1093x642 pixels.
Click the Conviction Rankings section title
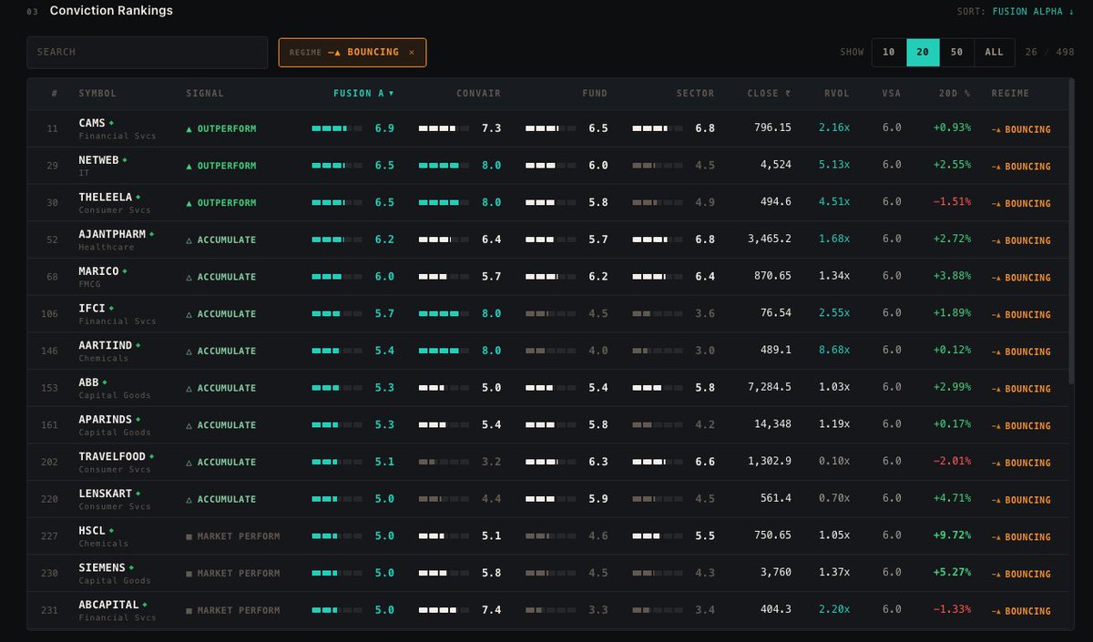click(111, 11)
